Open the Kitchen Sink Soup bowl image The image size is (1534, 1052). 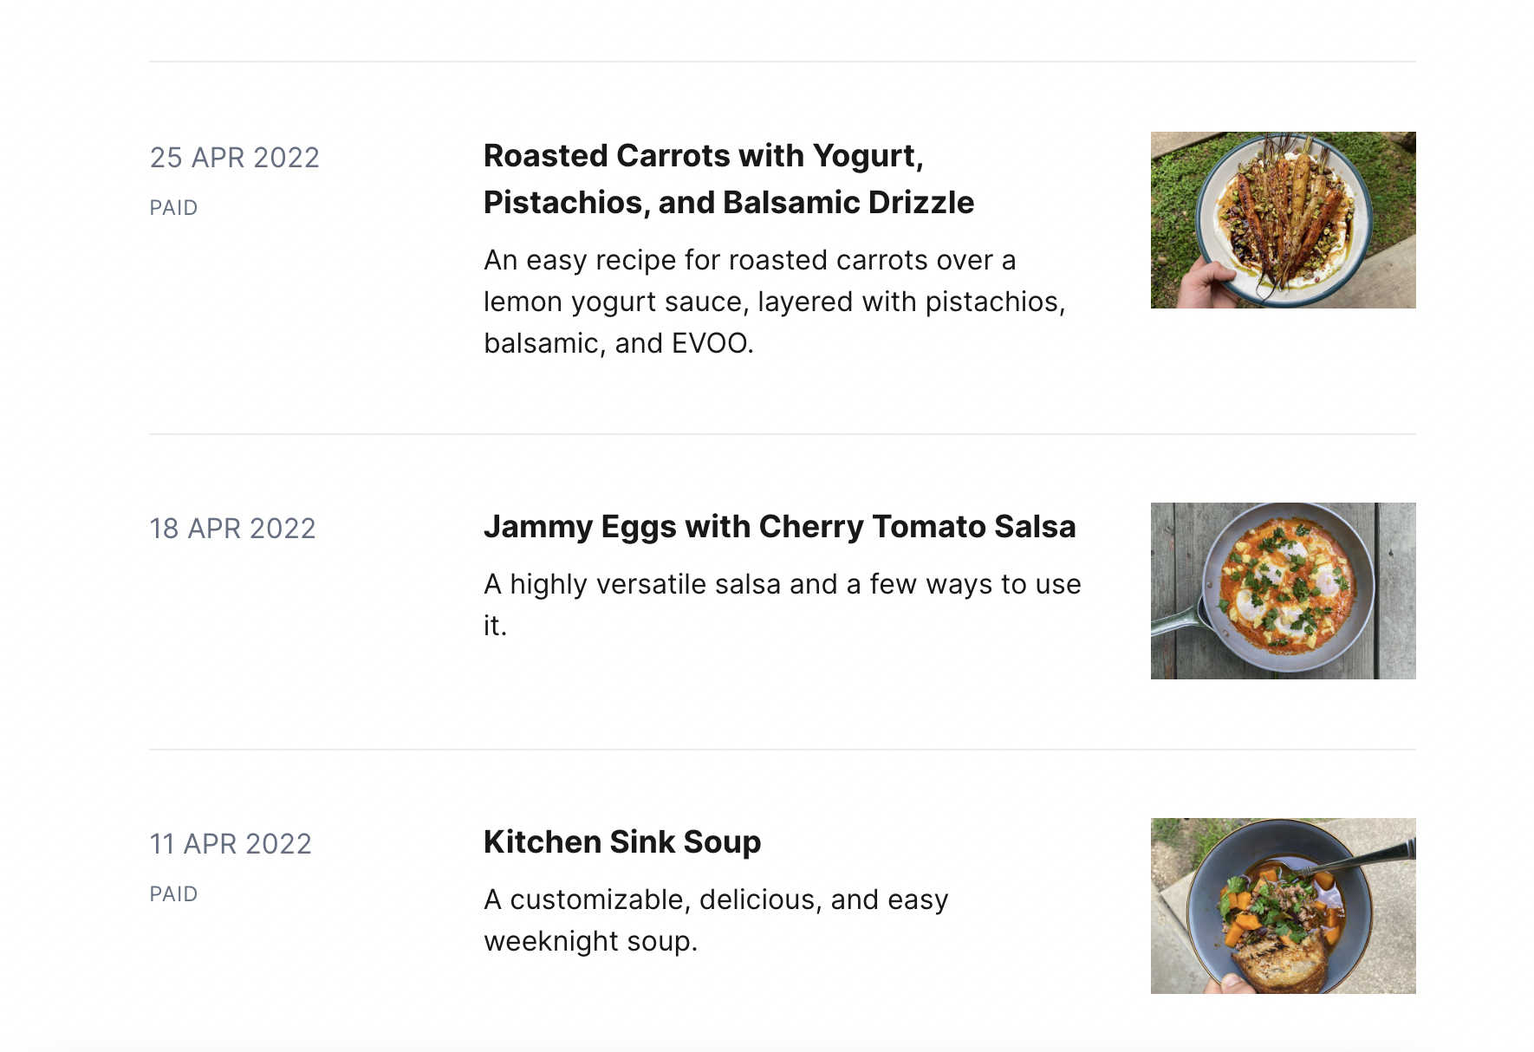click(x=1283, y=906)
